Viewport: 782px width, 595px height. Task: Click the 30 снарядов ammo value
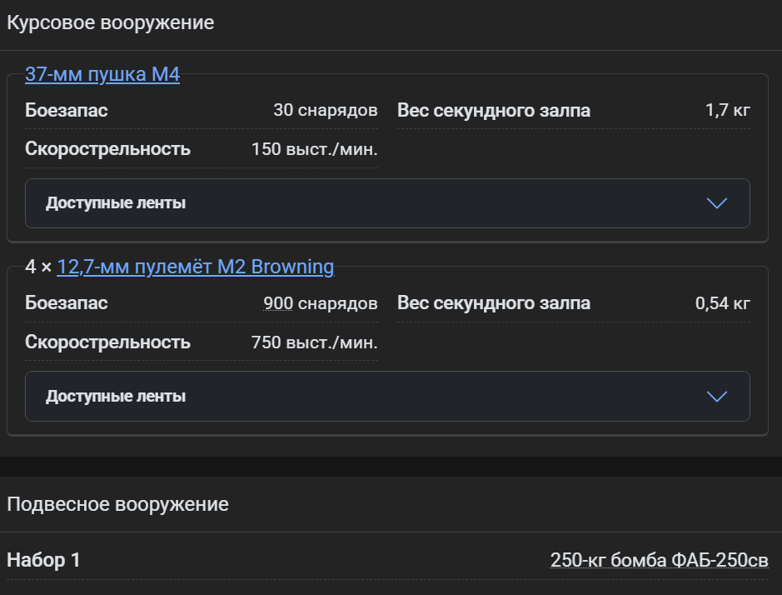point(325,110)
